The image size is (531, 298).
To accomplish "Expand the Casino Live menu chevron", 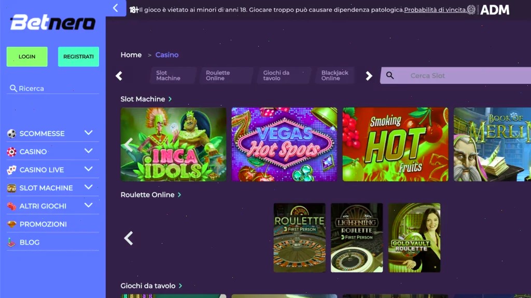I will (88, 169).
